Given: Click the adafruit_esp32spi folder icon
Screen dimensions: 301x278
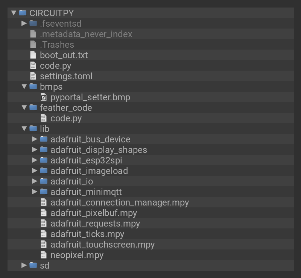Looking at the screenshot, I should click(x=44, y=160).
